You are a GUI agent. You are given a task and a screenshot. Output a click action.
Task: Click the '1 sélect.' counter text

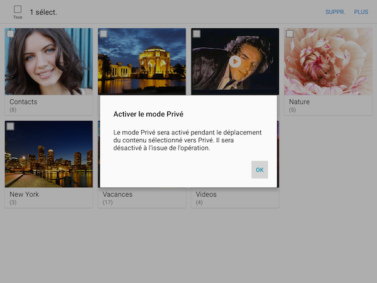(43, 13)
